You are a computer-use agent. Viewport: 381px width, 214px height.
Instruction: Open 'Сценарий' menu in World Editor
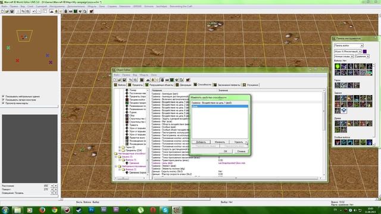tap(41, 7)
